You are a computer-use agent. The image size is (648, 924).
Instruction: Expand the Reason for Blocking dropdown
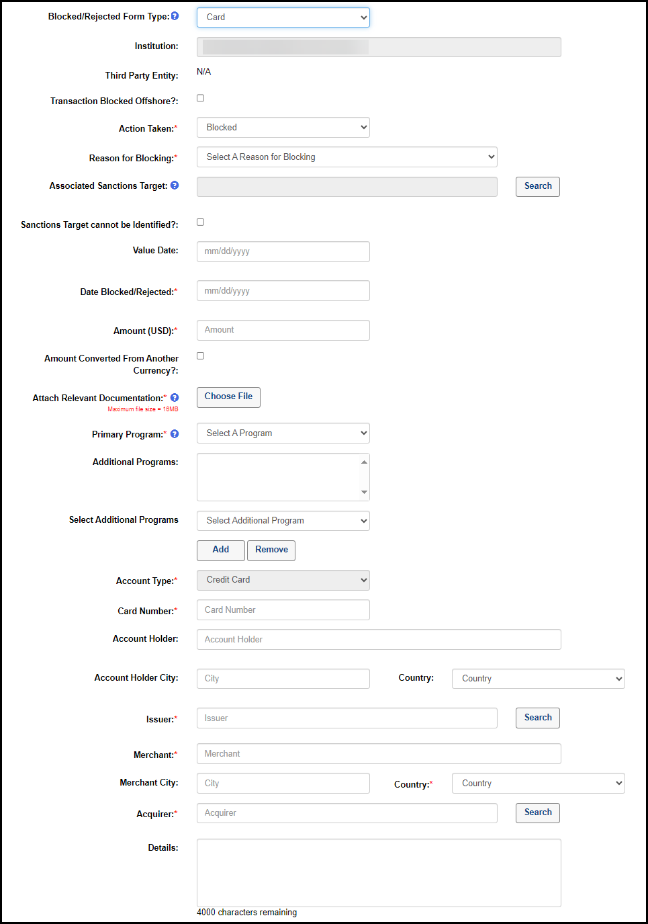tap(346, 157)
